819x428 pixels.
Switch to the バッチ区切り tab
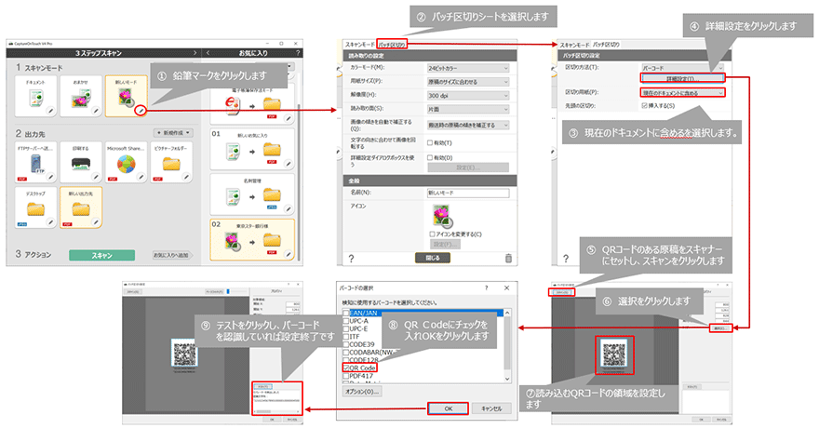(x=393, y=44)
